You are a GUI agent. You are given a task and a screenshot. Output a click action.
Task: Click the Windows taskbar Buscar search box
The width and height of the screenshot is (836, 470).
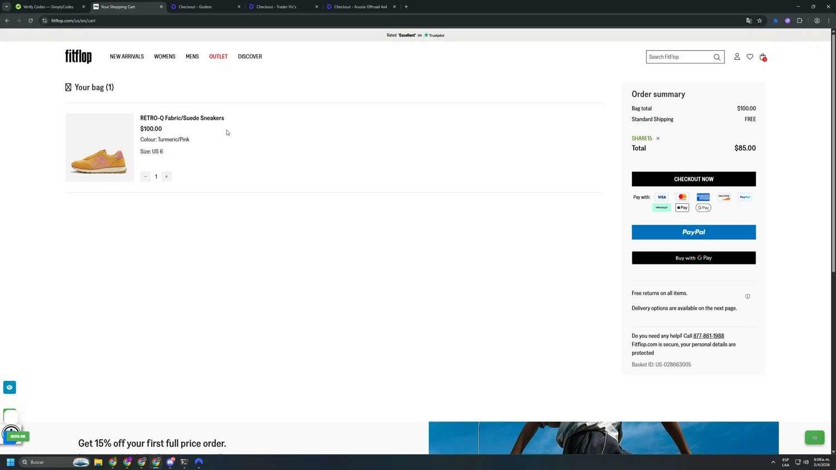coord(55,462)
